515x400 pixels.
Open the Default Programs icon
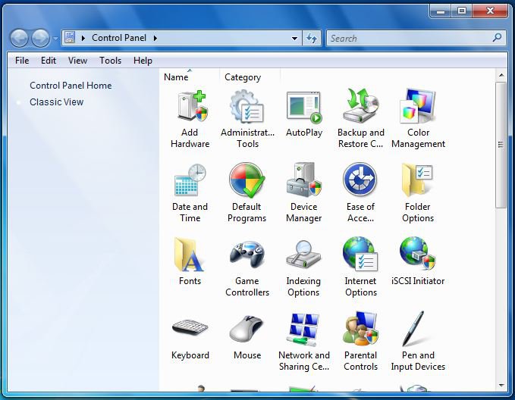[247, 180]
